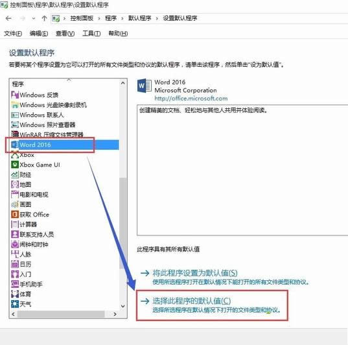Image resolution: width=348 pixels, height=345 pixels.
Task: Expand the chevron after 程序 in address bar
Action: pos(122,18)
